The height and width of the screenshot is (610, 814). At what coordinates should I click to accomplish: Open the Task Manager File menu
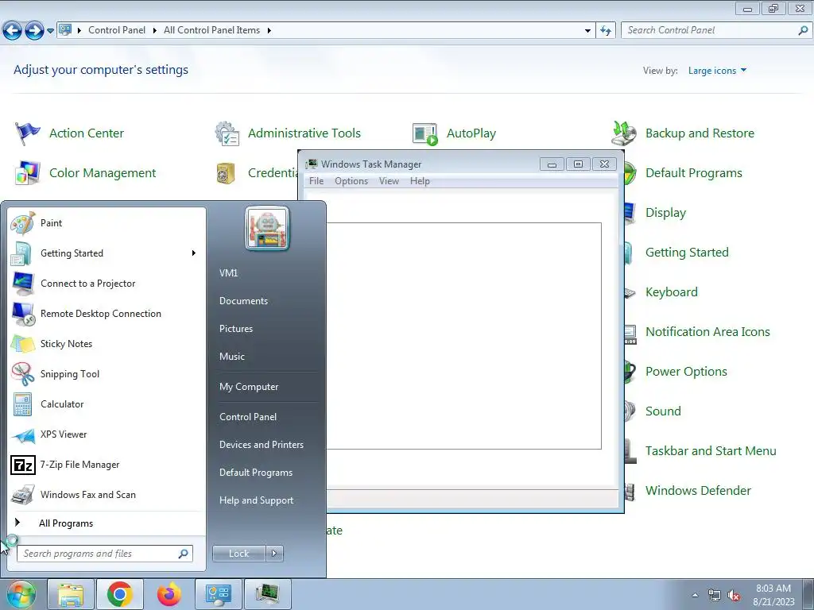point(316,181)
